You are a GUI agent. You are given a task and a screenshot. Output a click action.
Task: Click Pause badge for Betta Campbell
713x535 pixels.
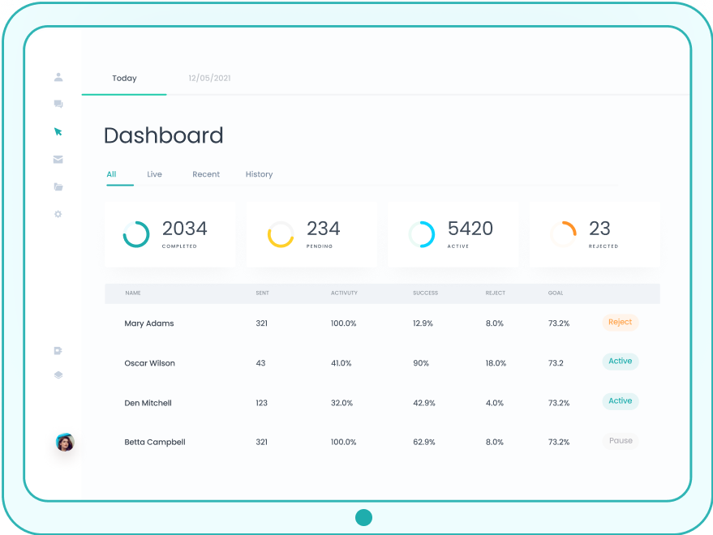coord(620,441)
